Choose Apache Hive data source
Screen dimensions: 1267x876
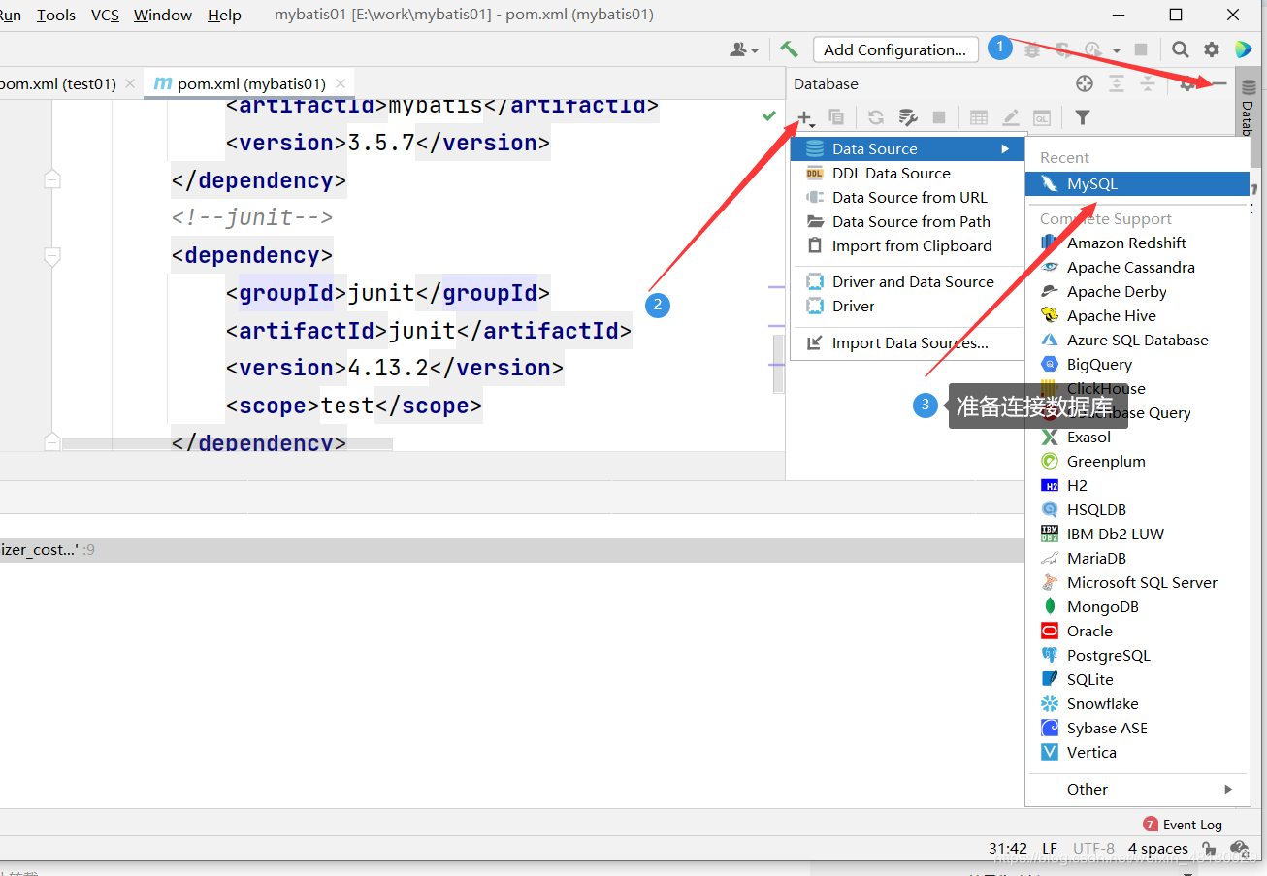pyautogui.click(x=1137, y=315)
